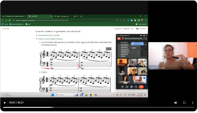This screenshot has width=198, height=113.
Task: Mute the video player volume
Action: [x=176, y=103]
